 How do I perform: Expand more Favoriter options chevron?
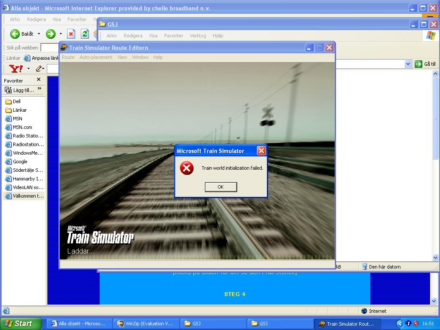[40, 89]
